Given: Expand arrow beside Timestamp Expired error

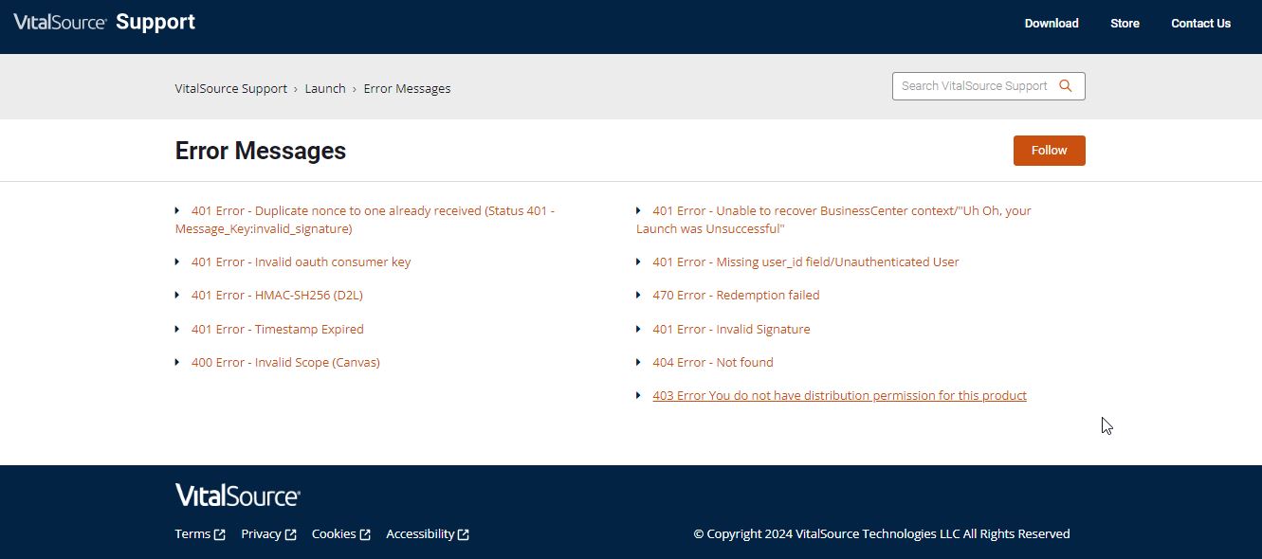Looking at the screenshot, I should pyautogui.click(x=177, y=329).
